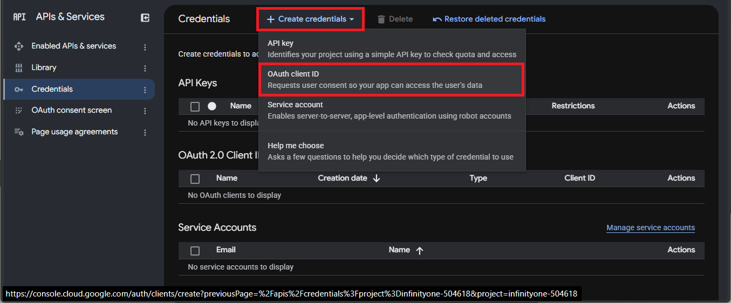This screenshot has width=731, height=303.
Task: Click the OAuth consent screen icon
Action: click(x=19, y=111)
